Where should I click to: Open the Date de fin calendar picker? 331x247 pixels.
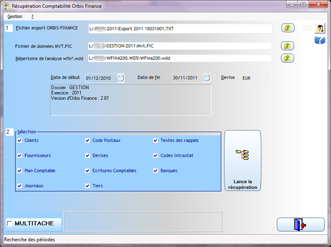point(207,78)
